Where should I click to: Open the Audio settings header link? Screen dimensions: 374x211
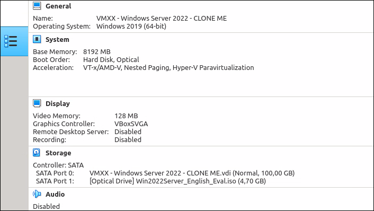pyautogui.click(x=55, y=194)
